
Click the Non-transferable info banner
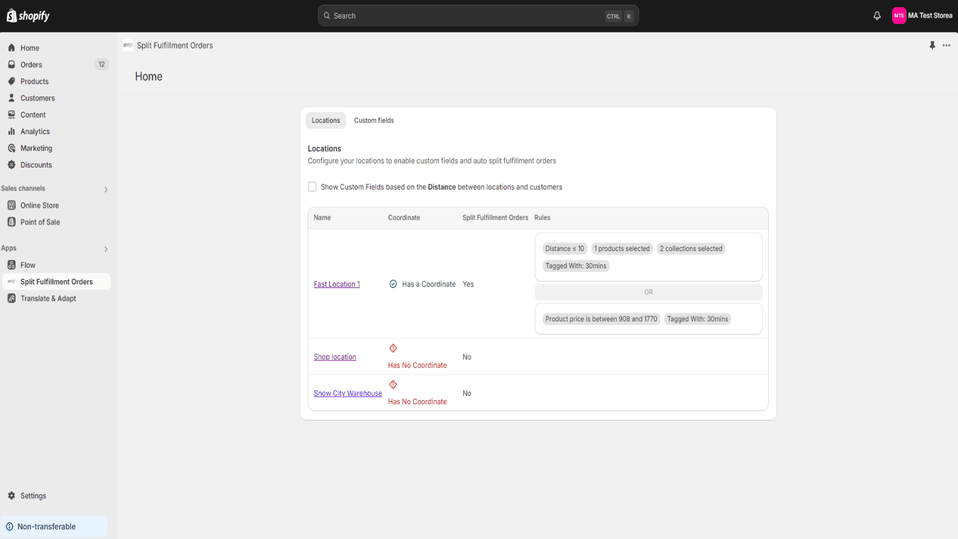(54, 526)
